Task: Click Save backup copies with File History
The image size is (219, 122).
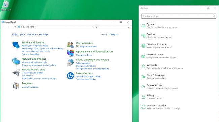Action: click(x=42, y=49)
